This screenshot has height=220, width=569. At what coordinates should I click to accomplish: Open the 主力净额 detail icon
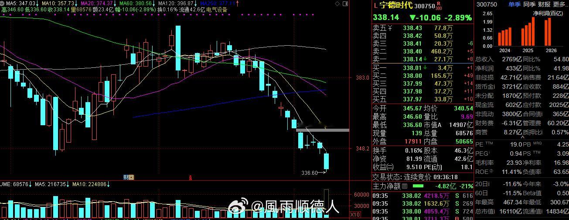coord(404,186)
